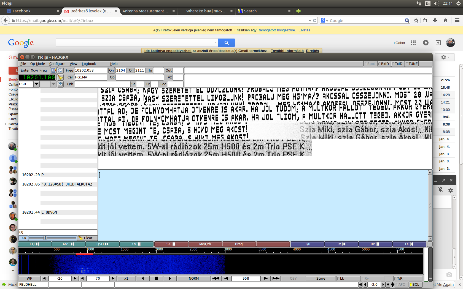Click the logbook browser icon next to Enter Xcvr Freq
Image resolution: width=463 pixels, height=289 pixels.
click(53, 70)
